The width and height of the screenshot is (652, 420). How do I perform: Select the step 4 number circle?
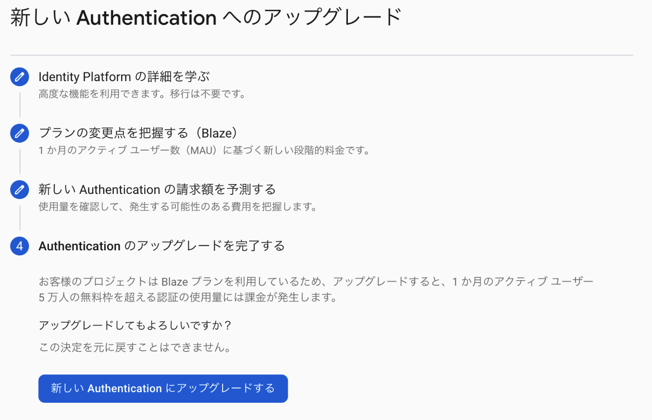pyautogui.click(x=20, y=246)
